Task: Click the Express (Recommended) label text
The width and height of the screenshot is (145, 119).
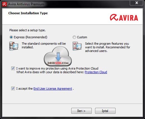Action: [x=31, y=37]
